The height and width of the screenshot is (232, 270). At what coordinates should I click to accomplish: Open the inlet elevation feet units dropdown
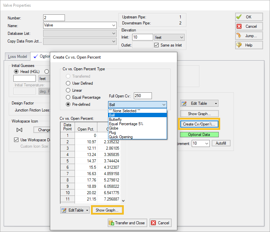tap(181, 37)
